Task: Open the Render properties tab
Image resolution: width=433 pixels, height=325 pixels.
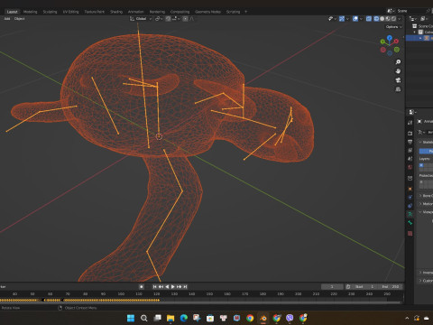Action: click(x=410, y=133)
